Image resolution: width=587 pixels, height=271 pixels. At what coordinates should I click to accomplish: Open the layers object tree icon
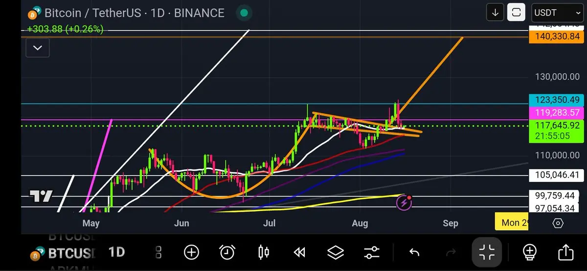coord(336,252)
